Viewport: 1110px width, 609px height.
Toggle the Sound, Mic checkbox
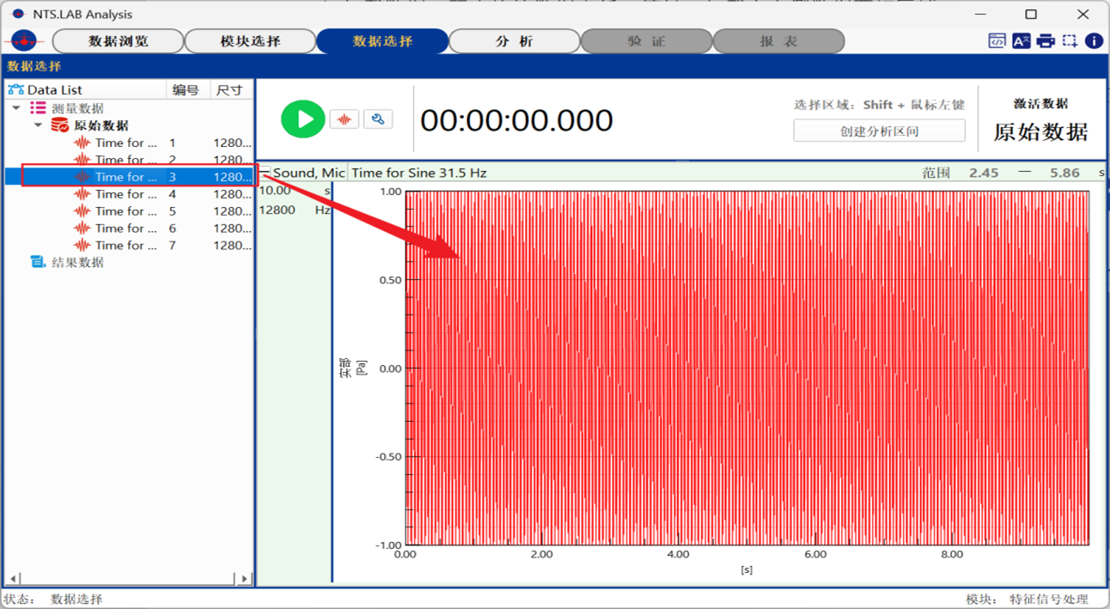click(265, 173)
